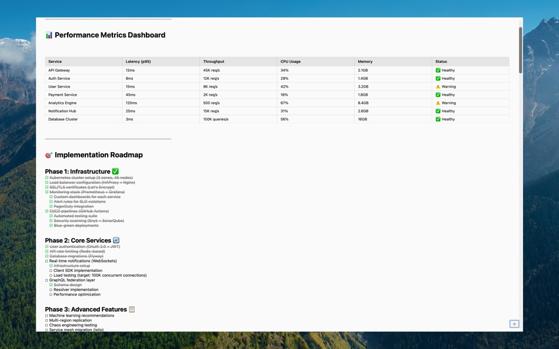Check the Performance optimization checkbox
This screenshot has width=559, height=349.
click(x=51, y=294)
